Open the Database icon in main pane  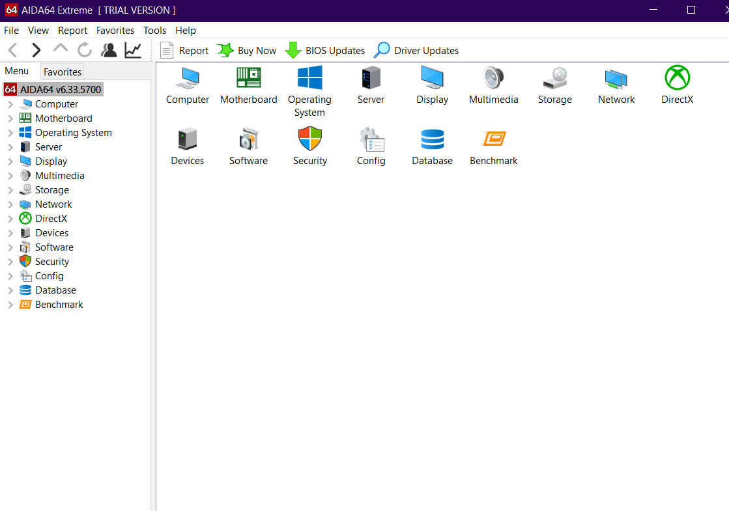tap(433, 139)
